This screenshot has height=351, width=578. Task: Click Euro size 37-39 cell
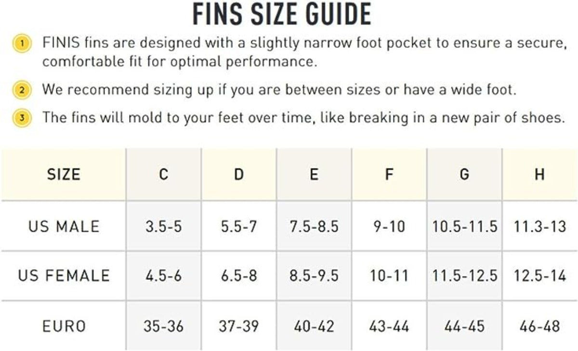(239, 326)
